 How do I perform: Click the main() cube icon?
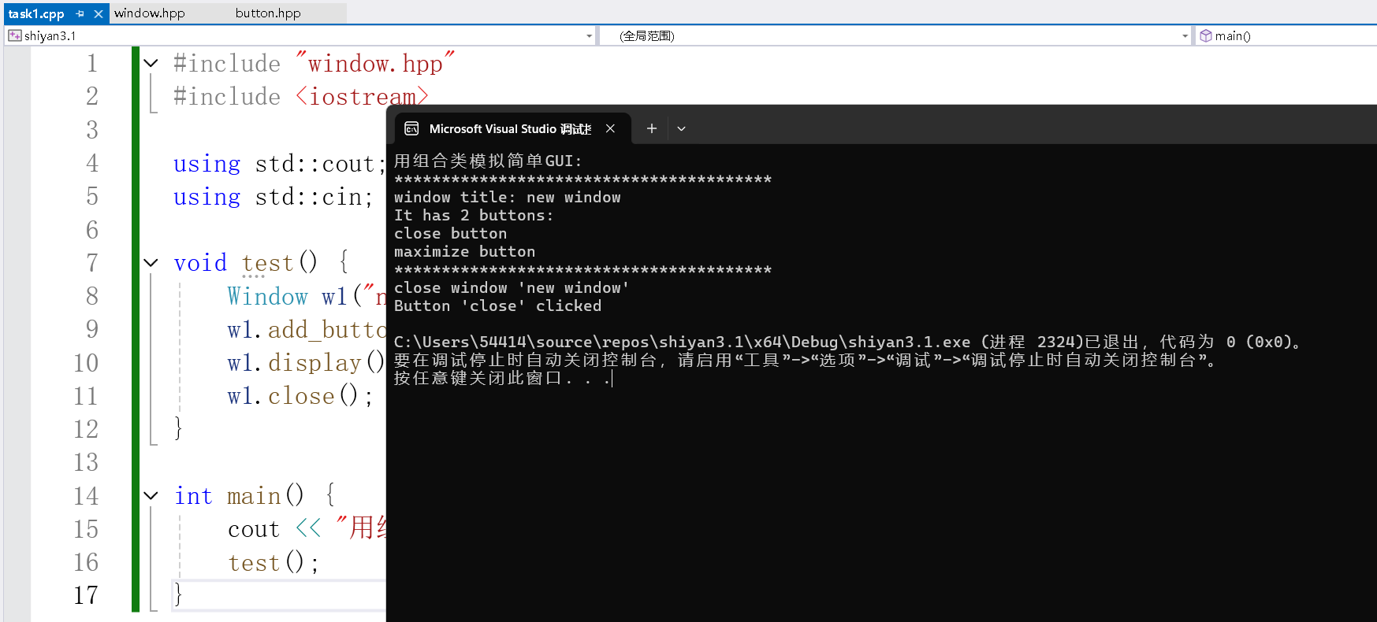(x=1205, y=35)
